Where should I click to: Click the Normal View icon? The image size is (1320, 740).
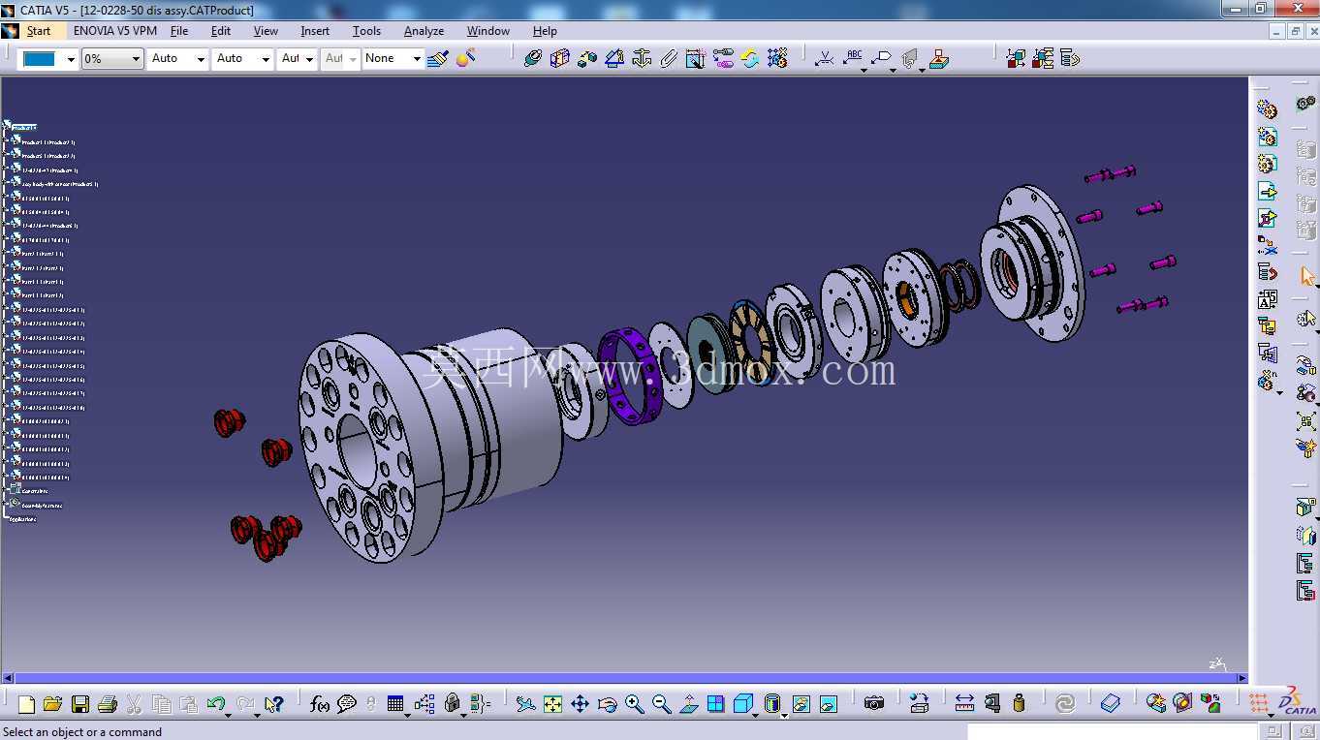click(x=688, y=704)
